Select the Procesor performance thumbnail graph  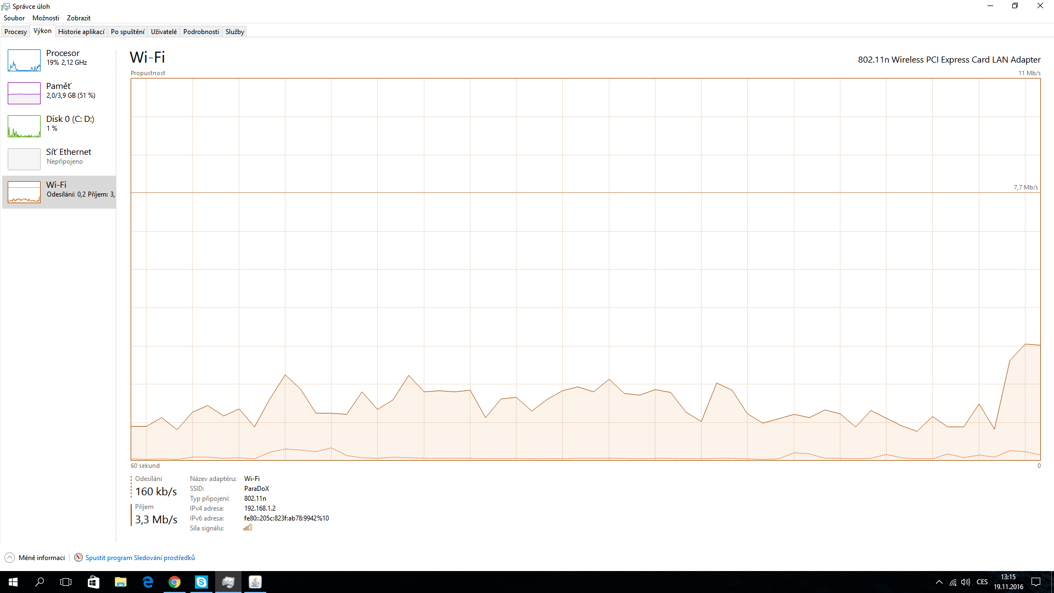point(24,60)
